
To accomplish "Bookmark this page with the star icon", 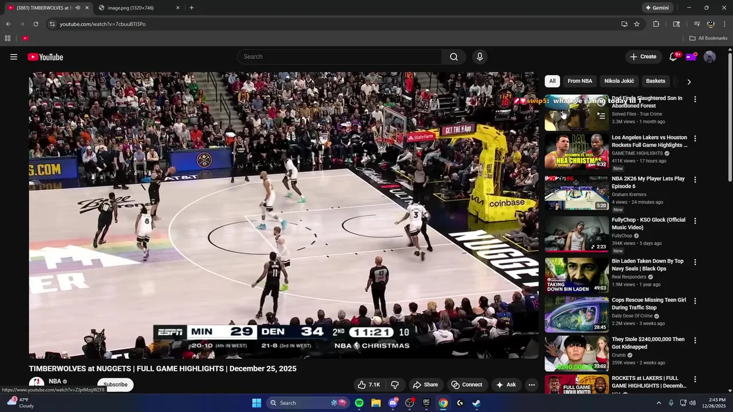I will [637, 24].
